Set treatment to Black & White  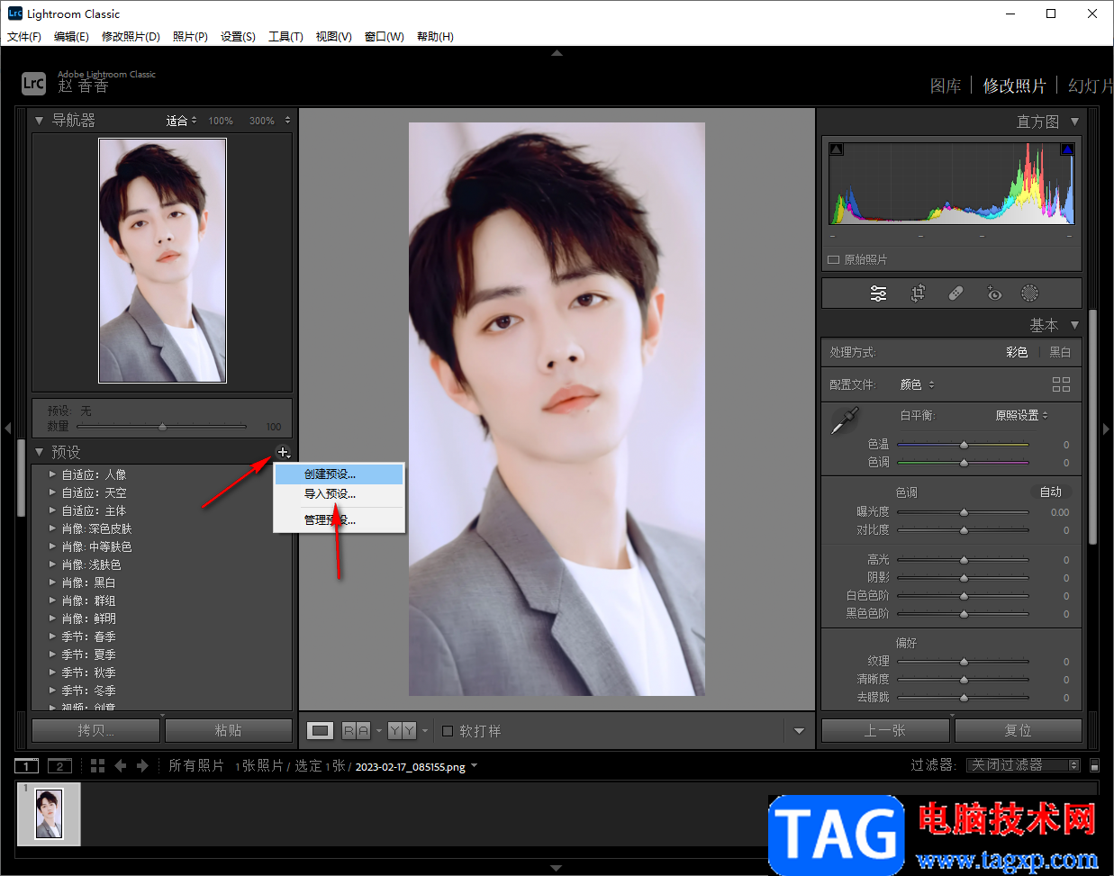[1060, 352]
